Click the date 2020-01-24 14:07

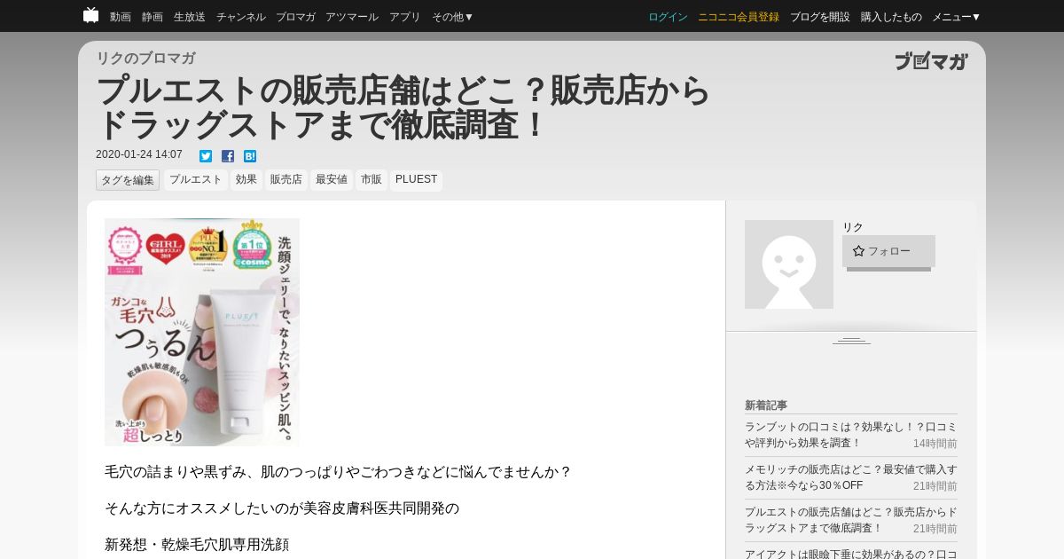[x=139, y=154]
